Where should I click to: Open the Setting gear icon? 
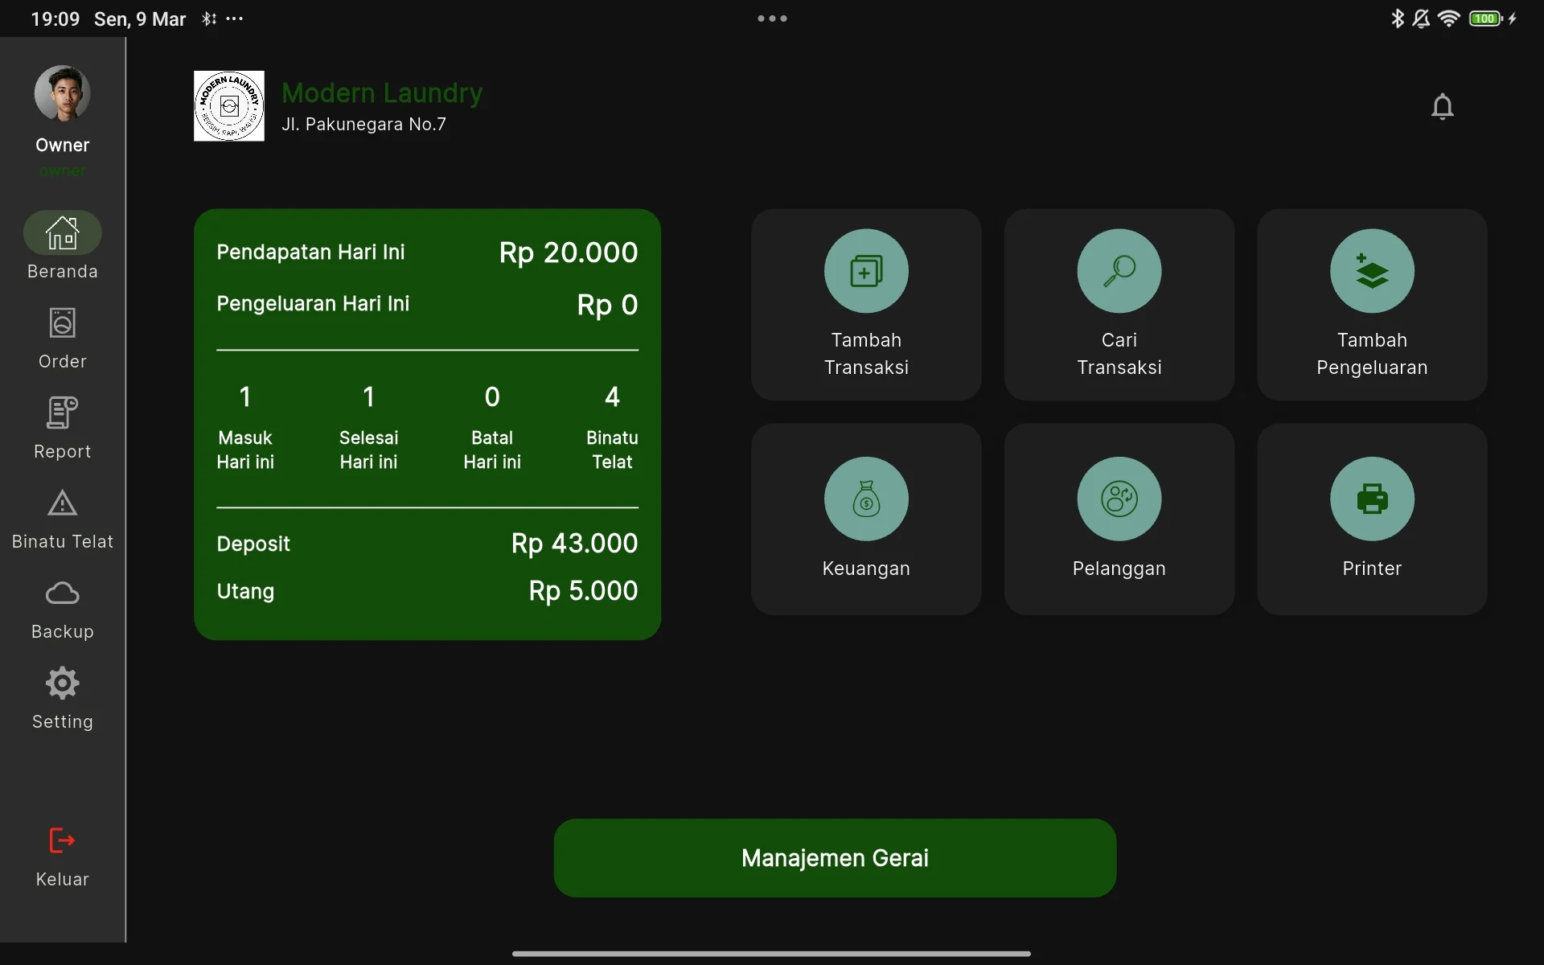point(62,684)
